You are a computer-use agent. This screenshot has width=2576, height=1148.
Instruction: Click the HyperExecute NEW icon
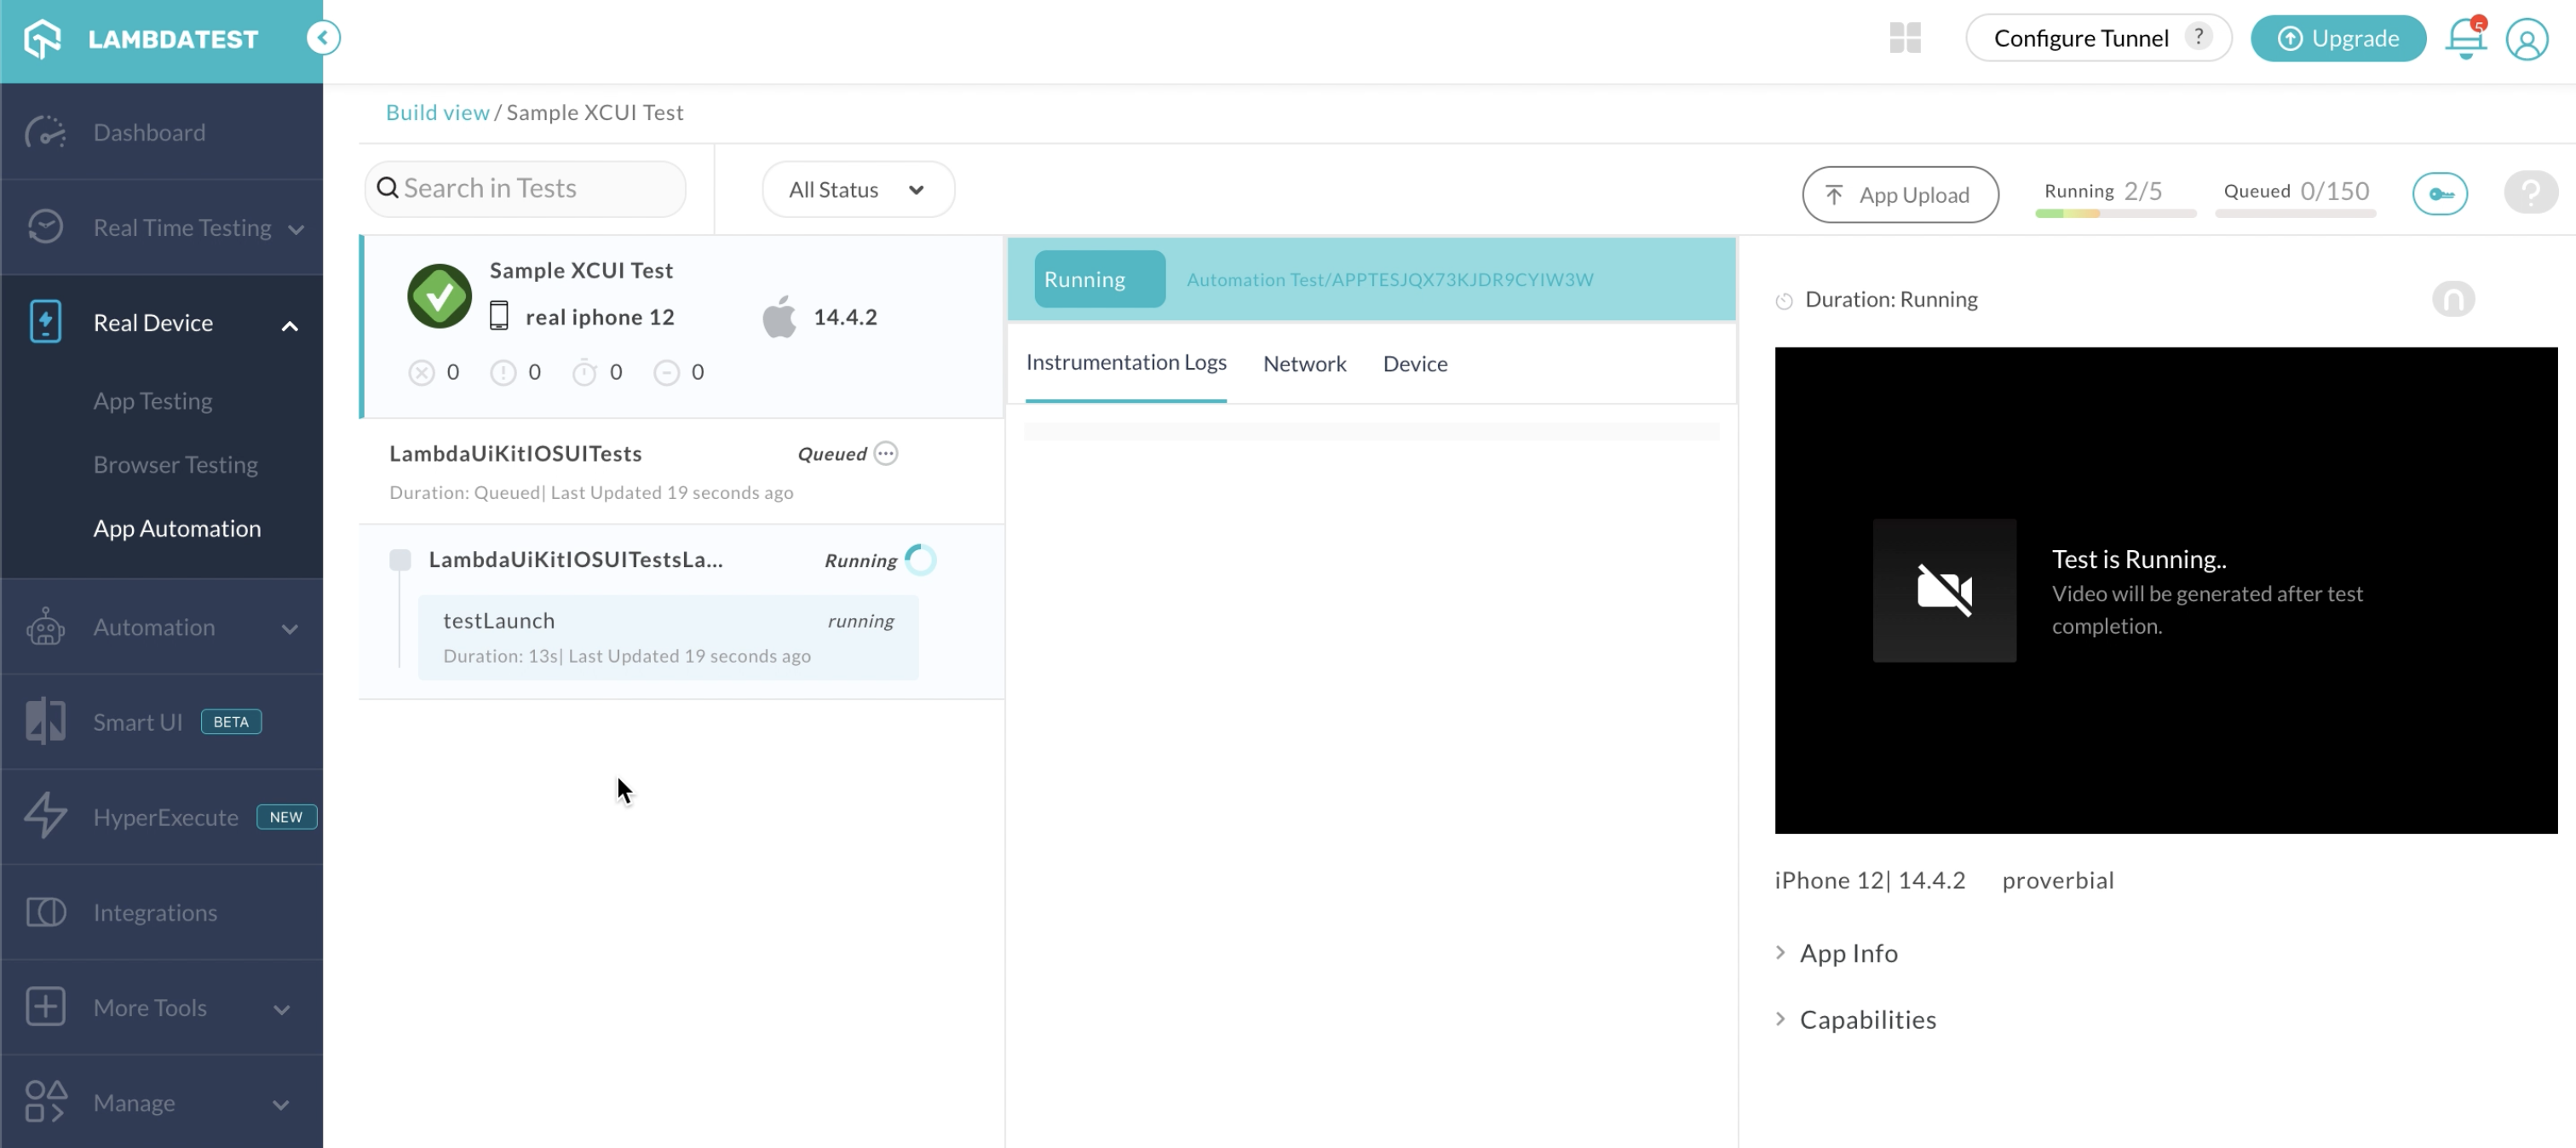tap(164, 816)
